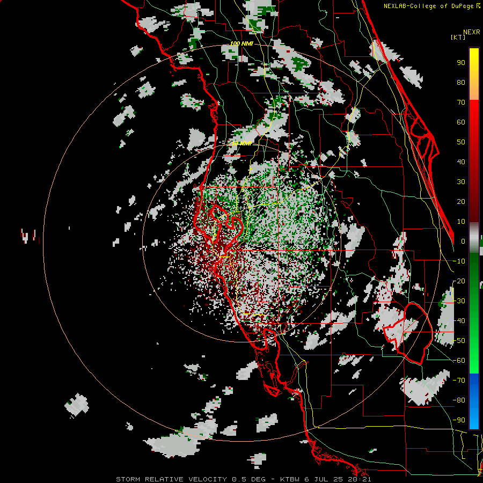Click the -70 value on the velocity scale
Screen dimensions: 483x483
coord(459,380)
